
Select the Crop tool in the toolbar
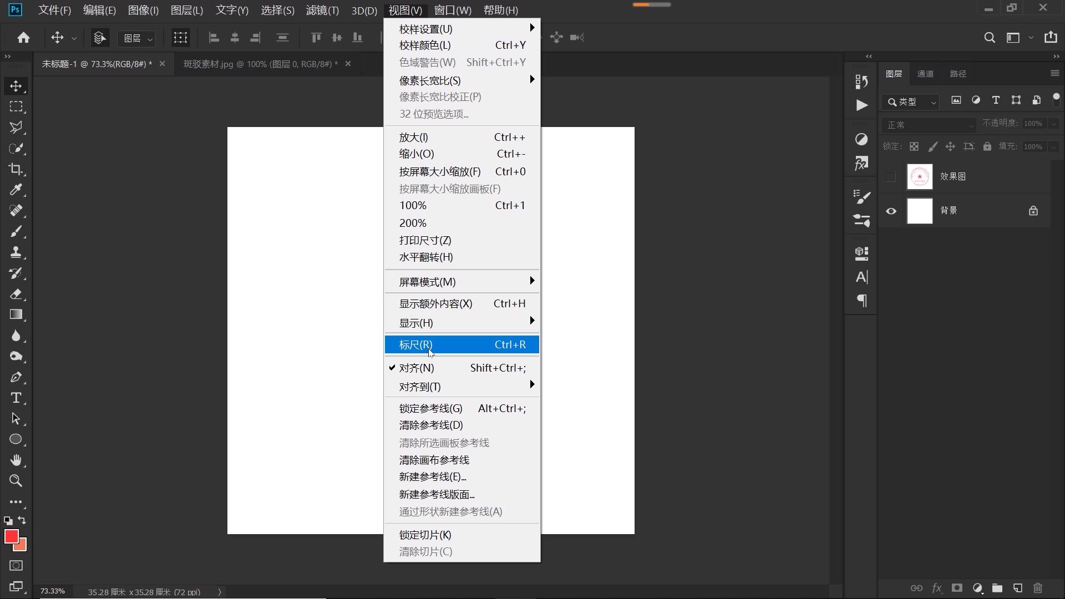pyautogui.click(x=16, y=169)
